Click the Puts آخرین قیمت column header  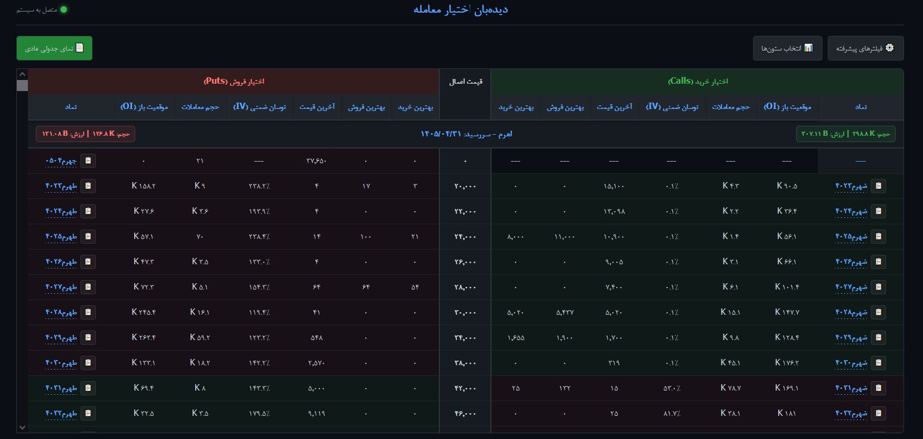(x=317, y=107)
